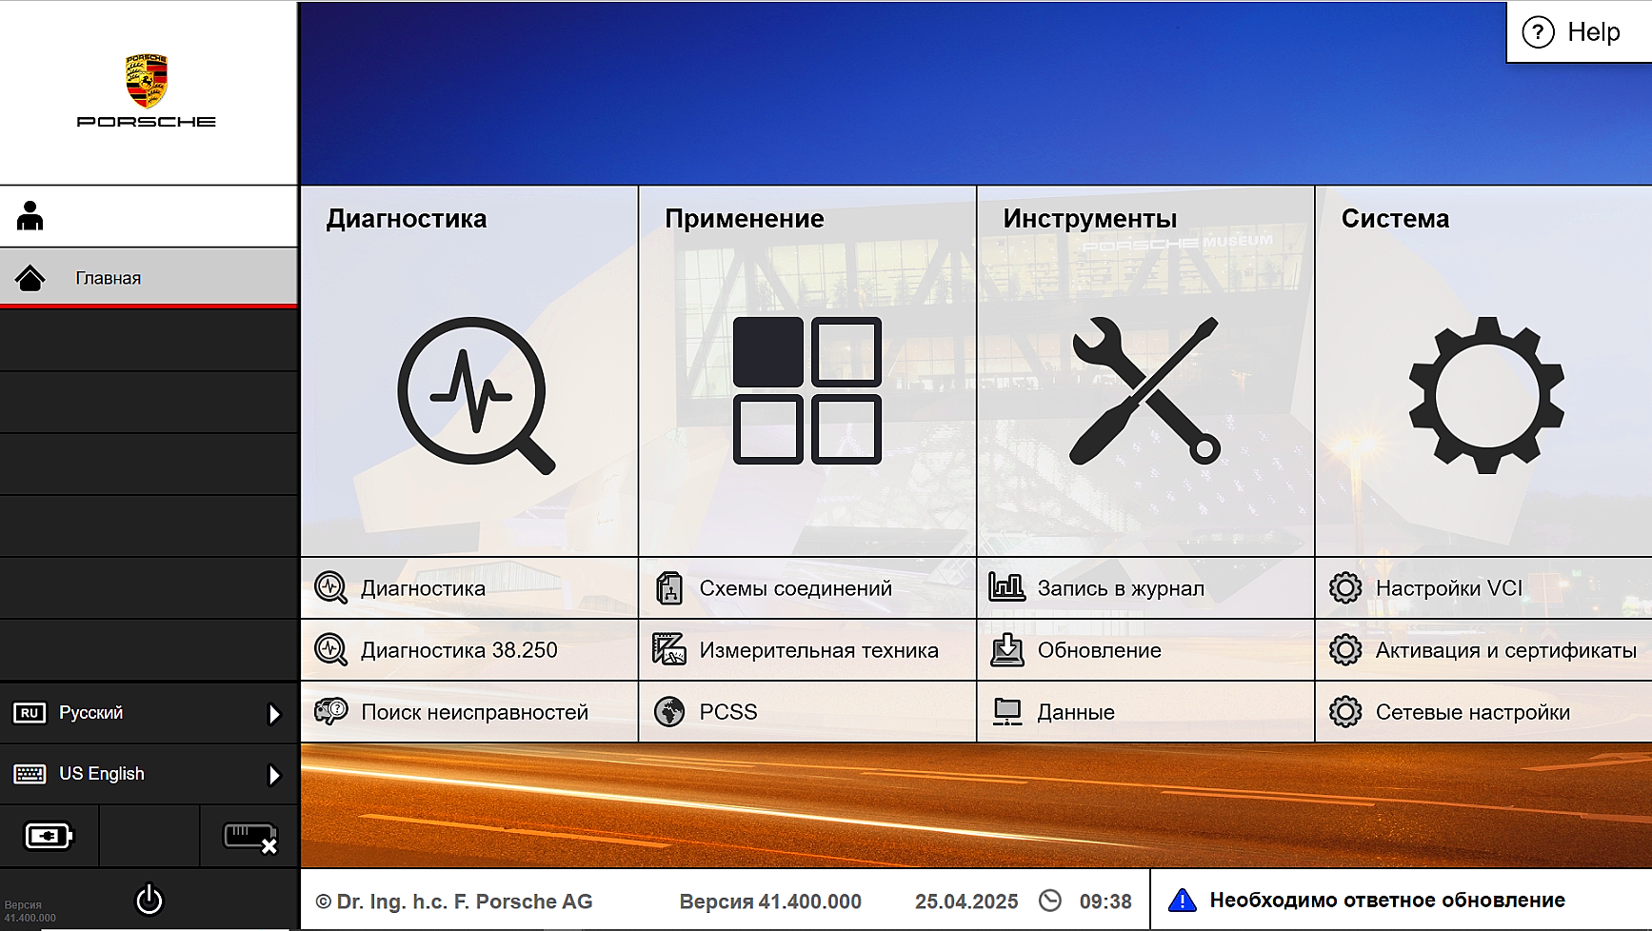The width and height of the screenshot is (1652, 931).
Task: Open Поиск неисправностей entry
Action: 469,712
